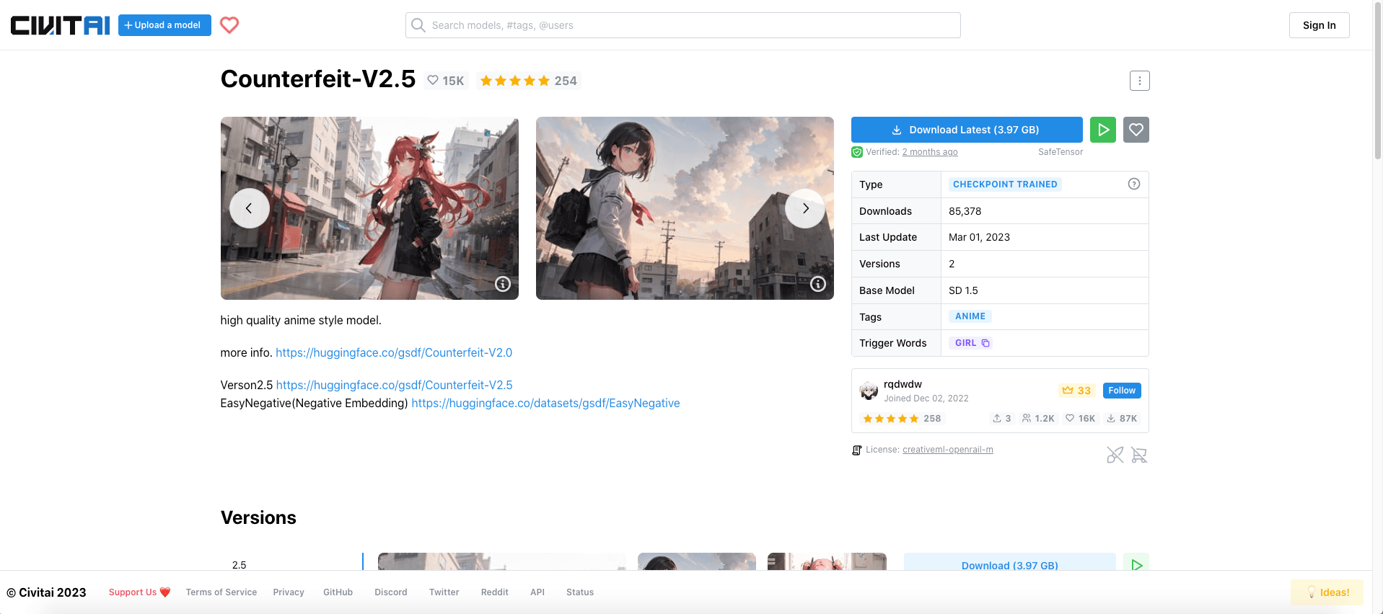Click Download Latest (3.97 GB) button
The width and height of the screenshot is (1383, 614).
(x=967, y=130)
